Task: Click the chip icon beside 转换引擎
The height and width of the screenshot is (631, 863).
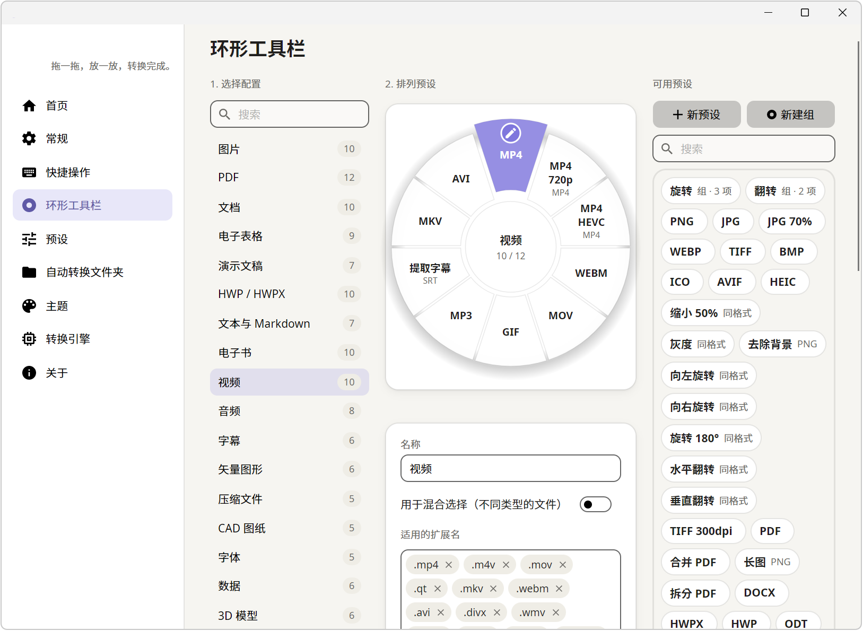Action: [29, 339]
